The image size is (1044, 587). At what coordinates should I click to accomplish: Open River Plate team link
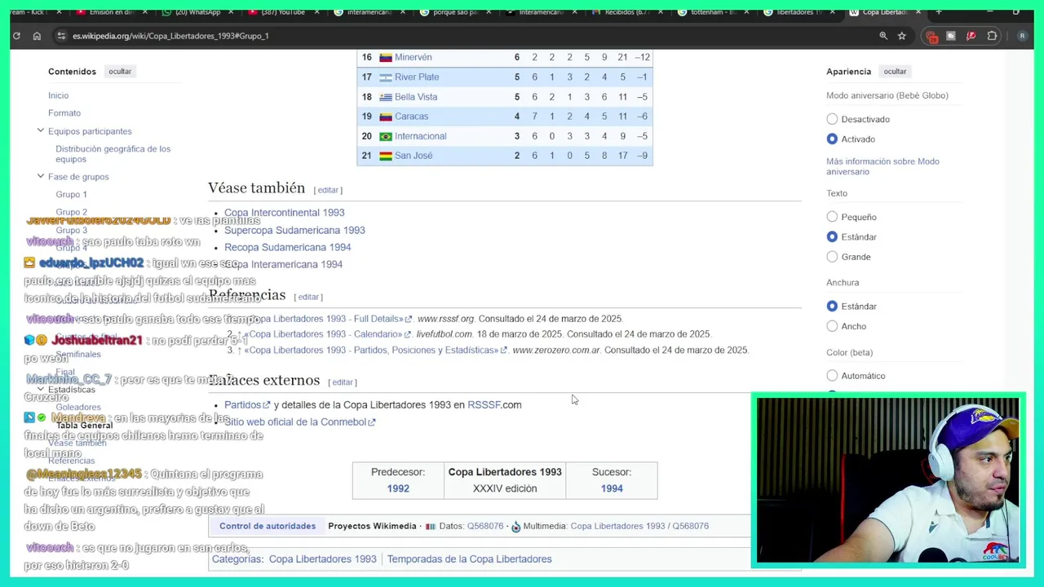(417, 77)
